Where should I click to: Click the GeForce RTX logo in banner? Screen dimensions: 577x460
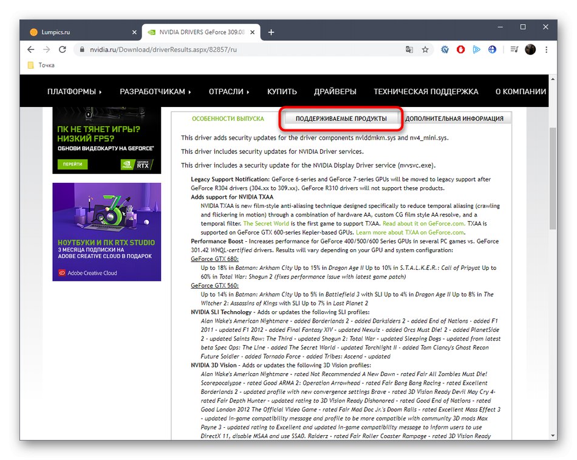(x=137, y=165)
